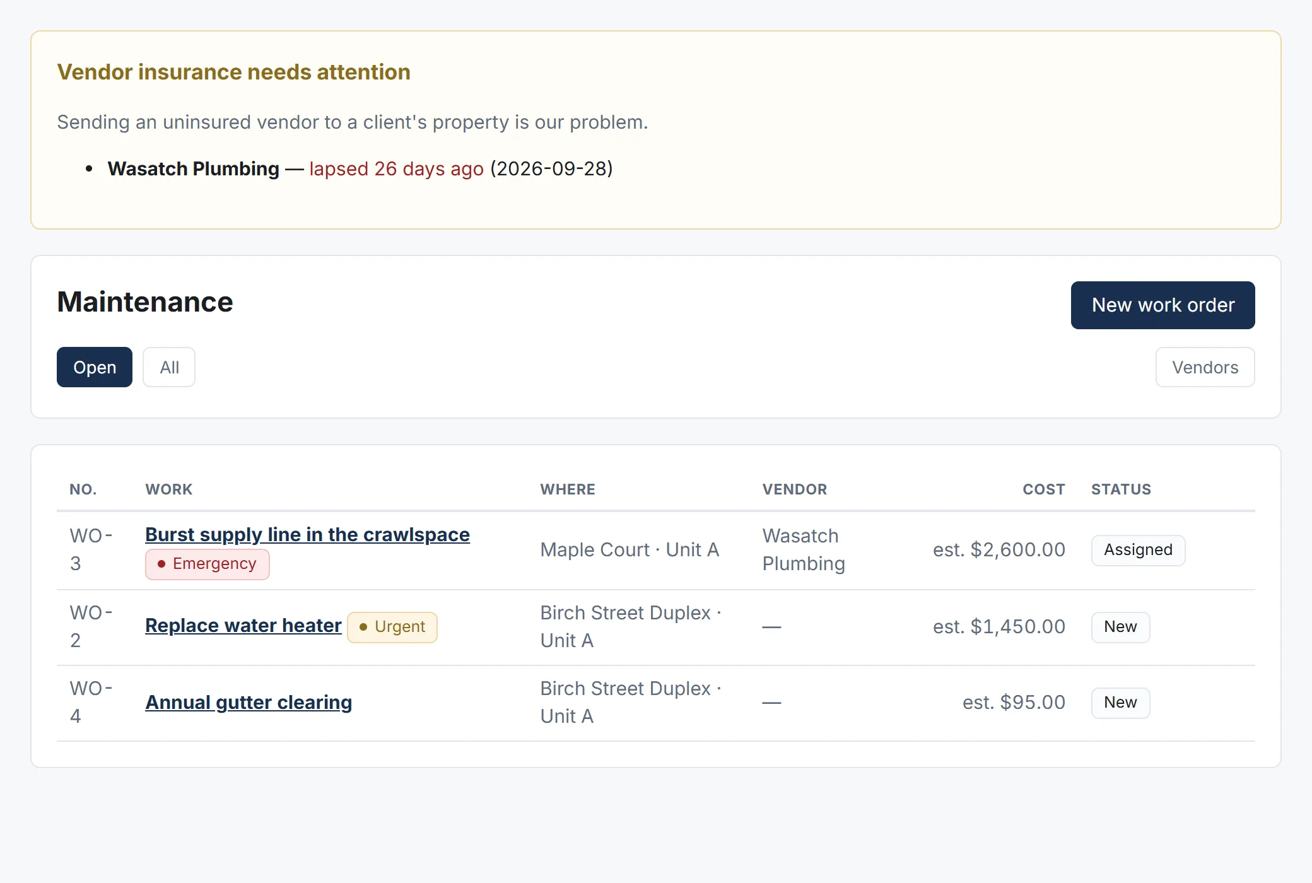The width and height of the screenshot is (1312, 883).
Task: Click the est. $2,600.00 cost
Action: pyautogui.click(x=999, y=549)
